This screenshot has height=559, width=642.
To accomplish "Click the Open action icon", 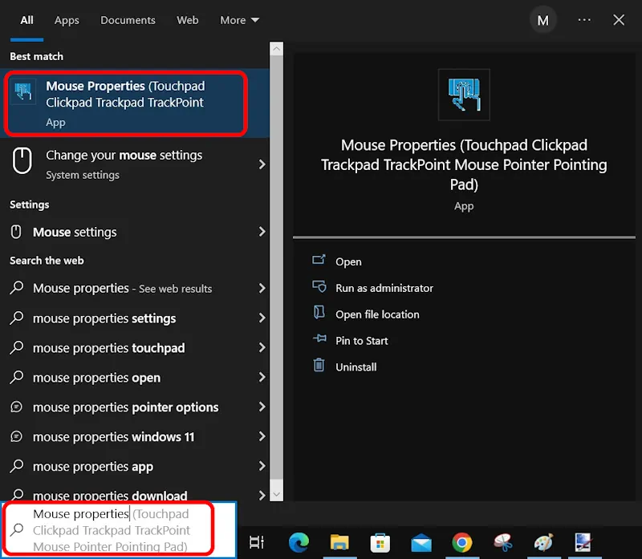I will click(319, 260).
